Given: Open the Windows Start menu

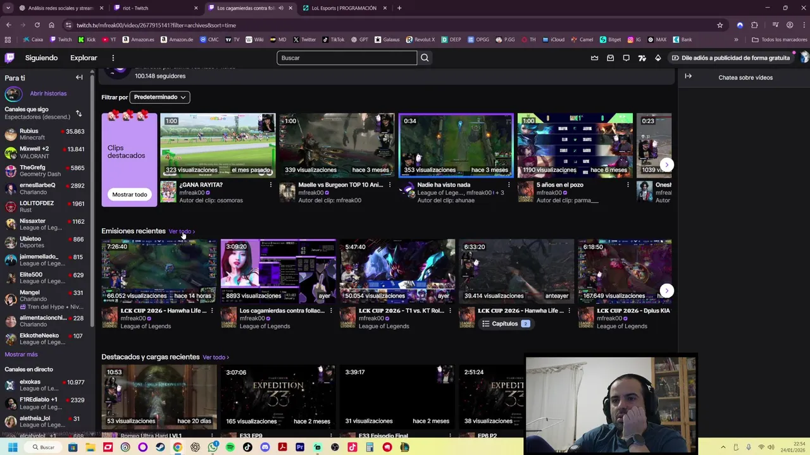Looking at the screenshot, I should pos(12,447).
